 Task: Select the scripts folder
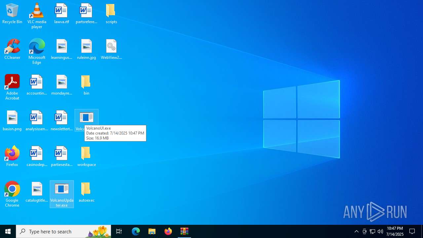point(111,14)
